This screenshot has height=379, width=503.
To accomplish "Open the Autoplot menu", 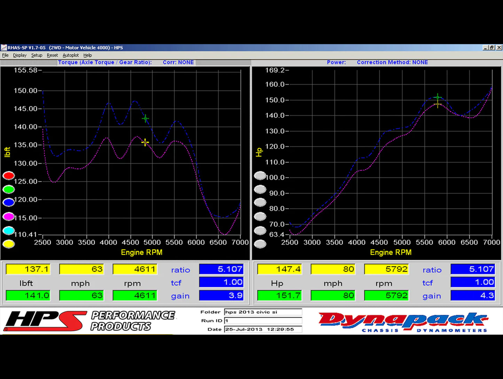I will point(71,55).
